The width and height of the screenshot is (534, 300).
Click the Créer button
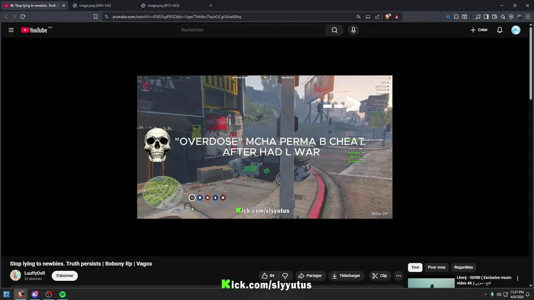point(479,30)
